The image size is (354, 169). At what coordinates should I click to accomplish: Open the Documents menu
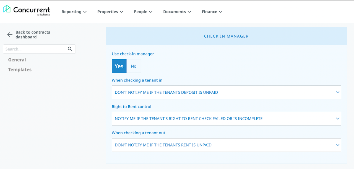(177, 12)
